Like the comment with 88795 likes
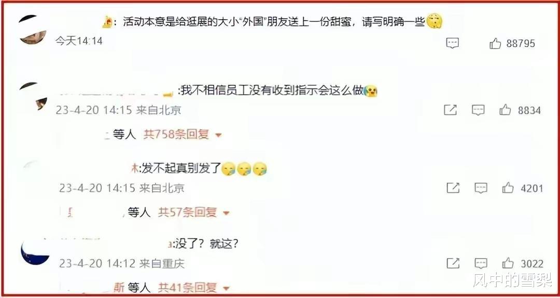The image size is (560, 298). click(x=495, y=44)
